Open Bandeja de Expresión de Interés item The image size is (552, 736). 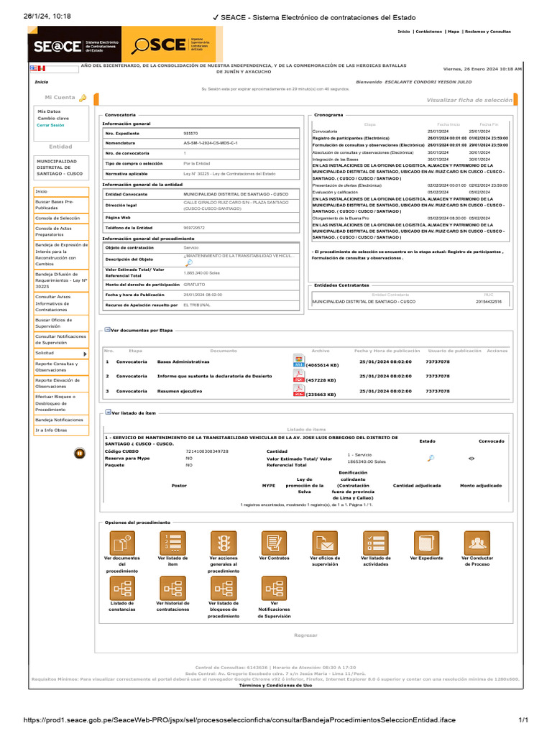(61, 254)
